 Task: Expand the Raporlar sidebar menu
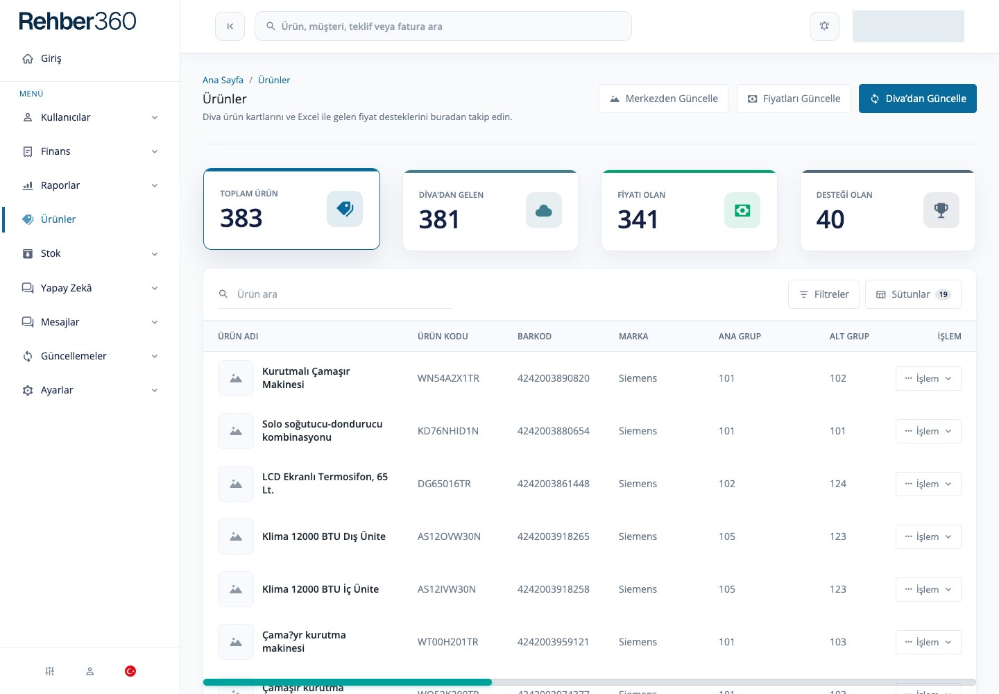89,185
